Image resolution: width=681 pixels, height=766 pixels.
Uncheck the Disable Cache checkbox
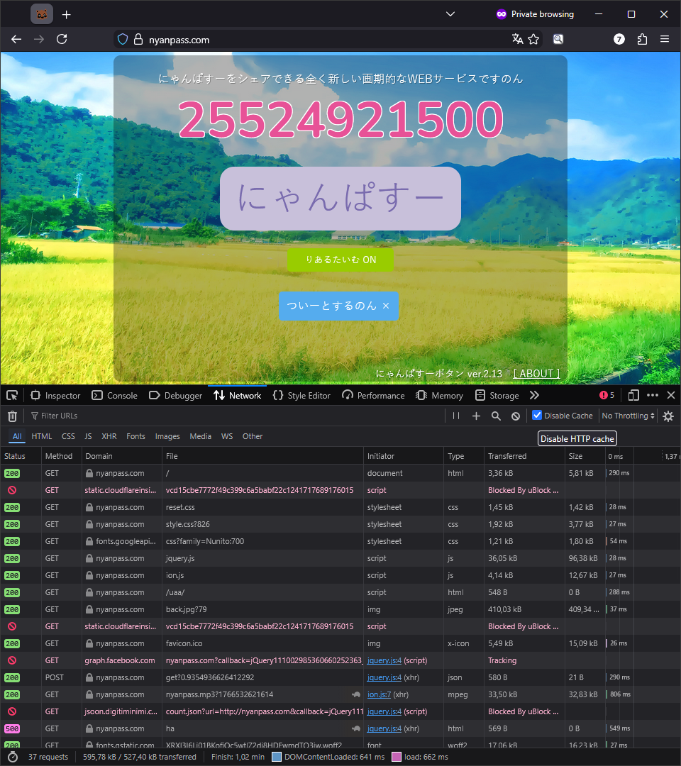pos(537,415)
